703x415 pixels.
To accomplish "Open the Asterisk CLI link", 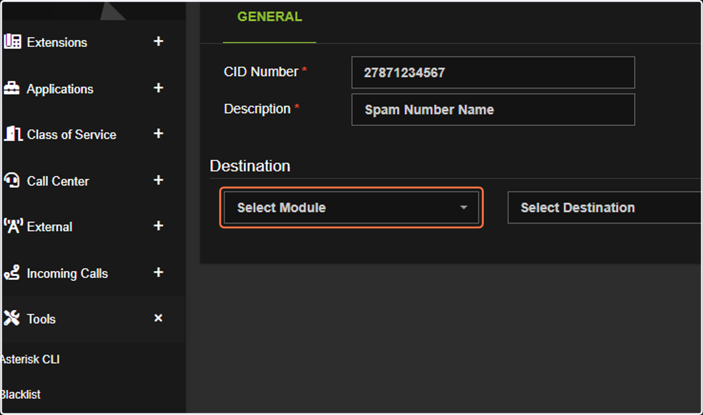I will point(30,359).
